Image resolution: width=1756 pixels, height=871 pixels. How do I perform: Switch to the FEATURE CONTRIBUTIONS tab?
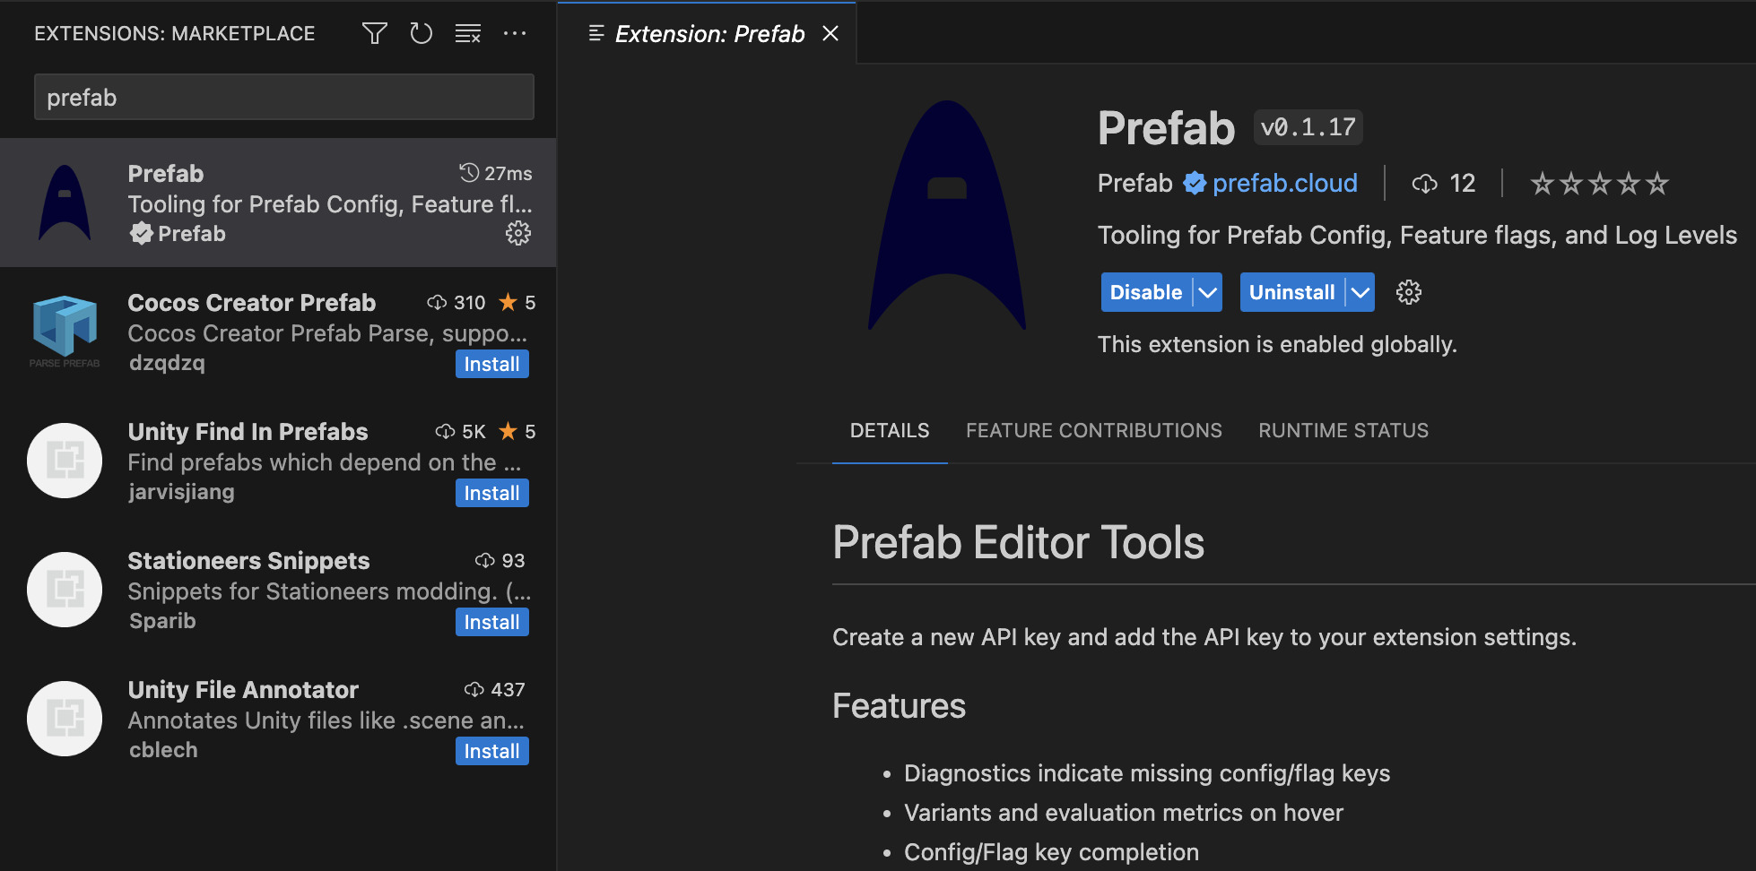tap(1094, 431)
